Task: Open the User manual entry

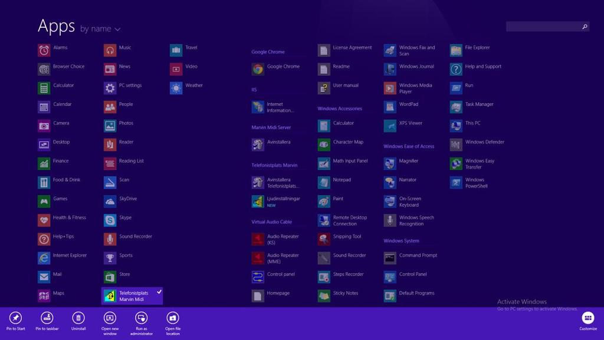Action: tap(338, 88)
